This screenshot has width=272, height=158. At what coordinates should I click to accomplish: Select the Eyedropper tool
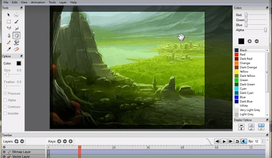tap(9, 49)
